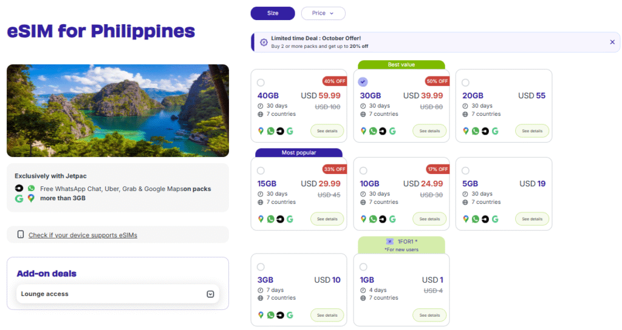
Task: Click WhatsApp icon in Exclusively with Jetpac panel
Action: [31, 189]
